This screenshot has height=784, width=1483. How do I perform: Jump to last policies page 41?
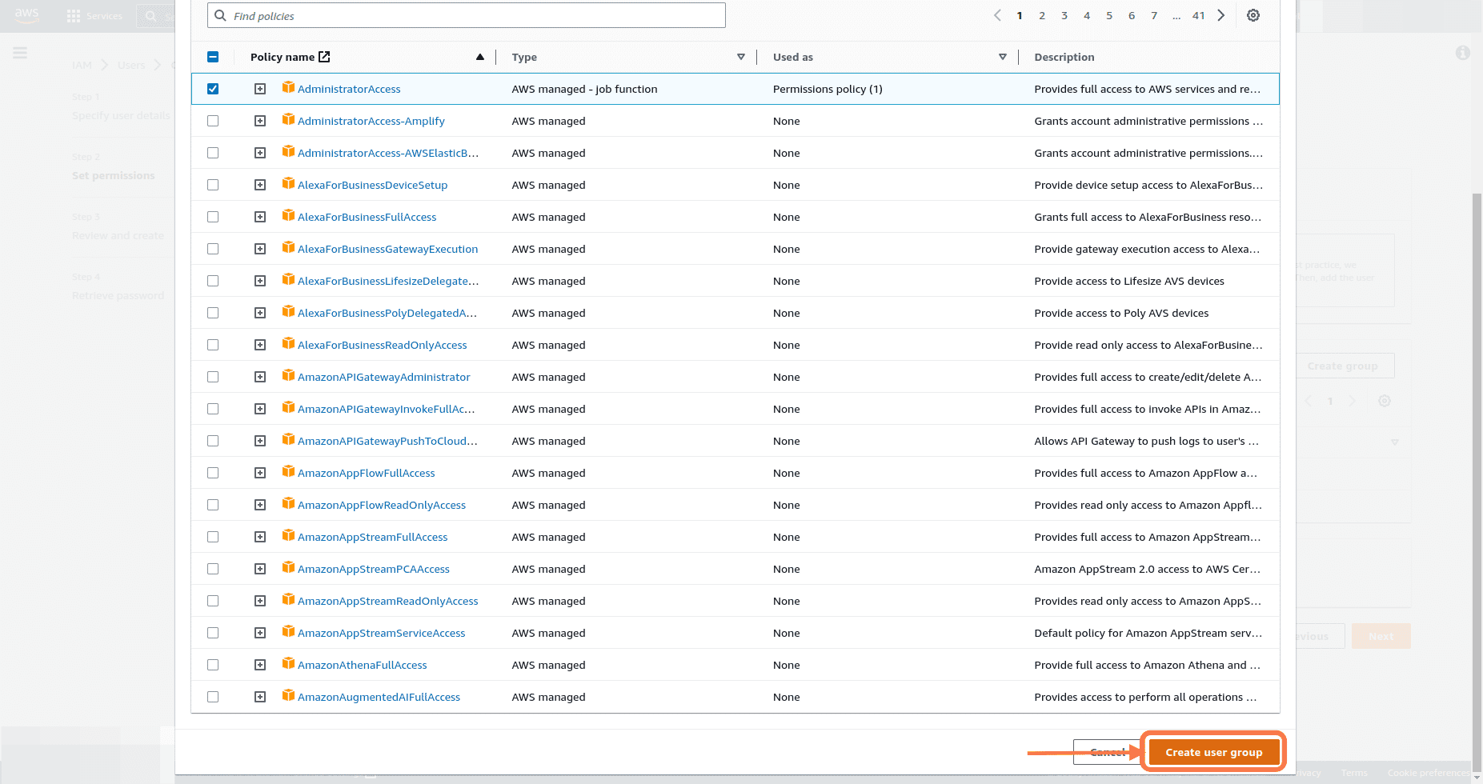pyautogui.click(x=1198, y=15)
